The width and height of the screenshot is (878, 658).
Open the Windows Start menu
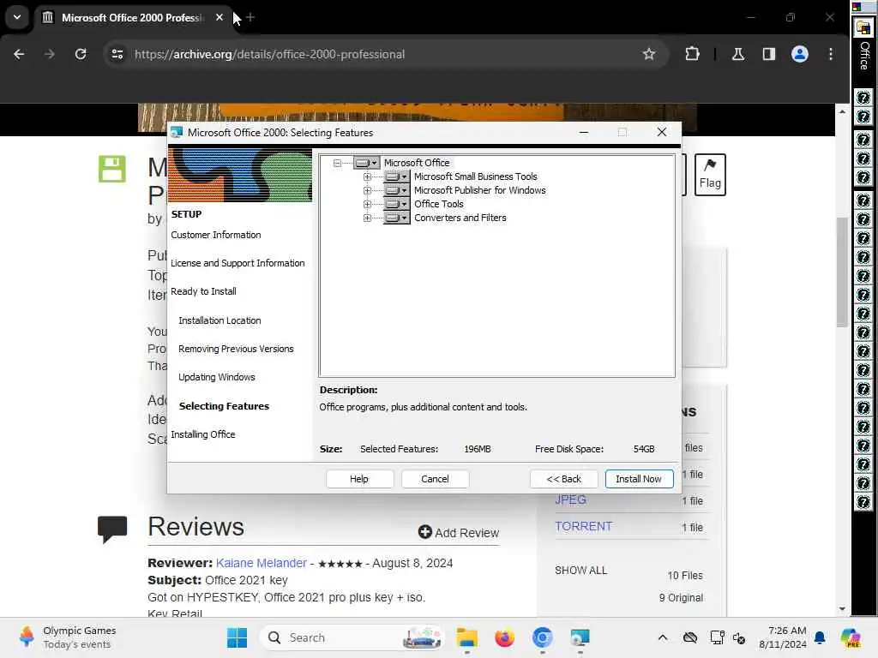pos(237,637)
